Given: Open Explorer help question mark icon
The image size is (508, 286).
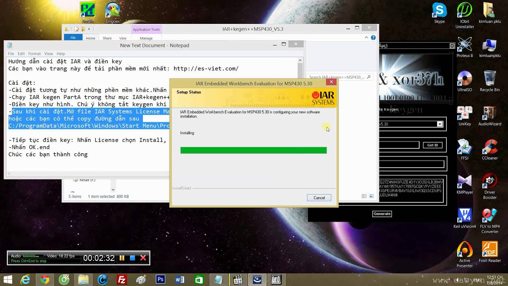Looking at the screenshot, I should coord(373,38).
